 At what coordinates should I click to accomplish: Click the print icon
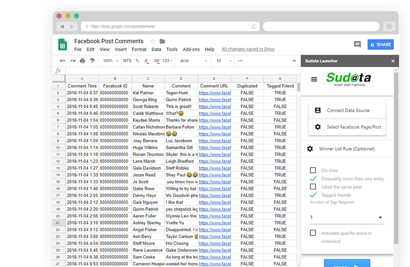pyautogui.click(x=82, y=61)
